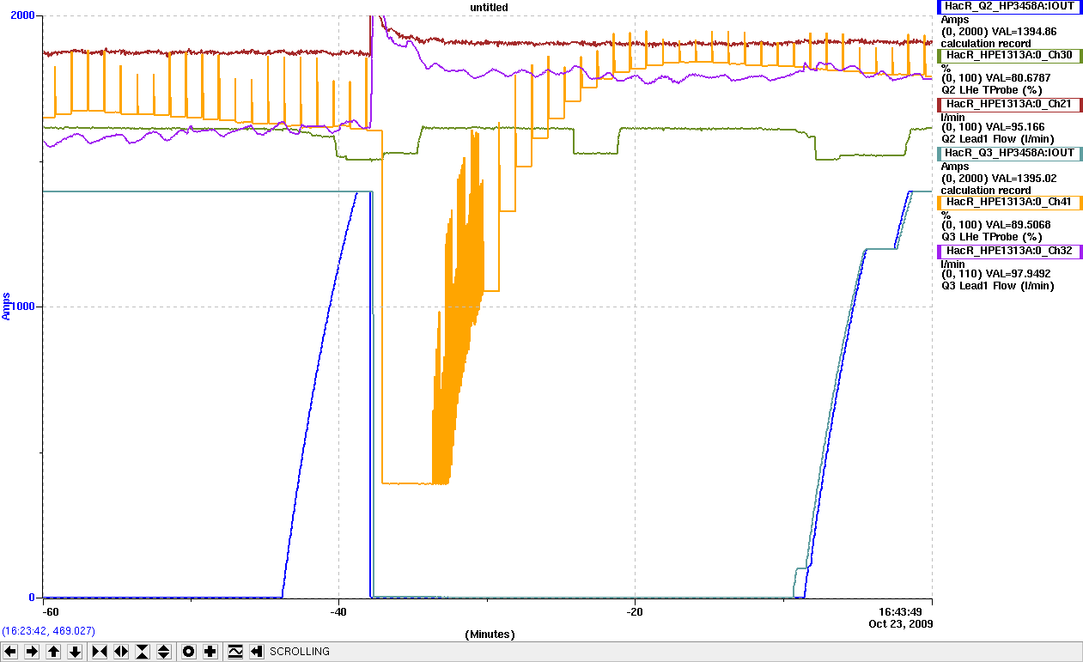Click the -20 x-axis tick label

634,611
